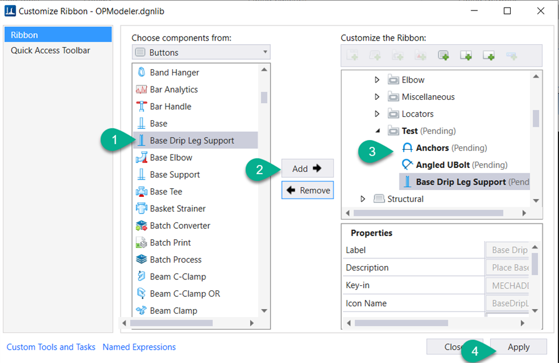Screen dimensions: 559x363
Task: Click the Add button
Action: [x=307, y=168]
